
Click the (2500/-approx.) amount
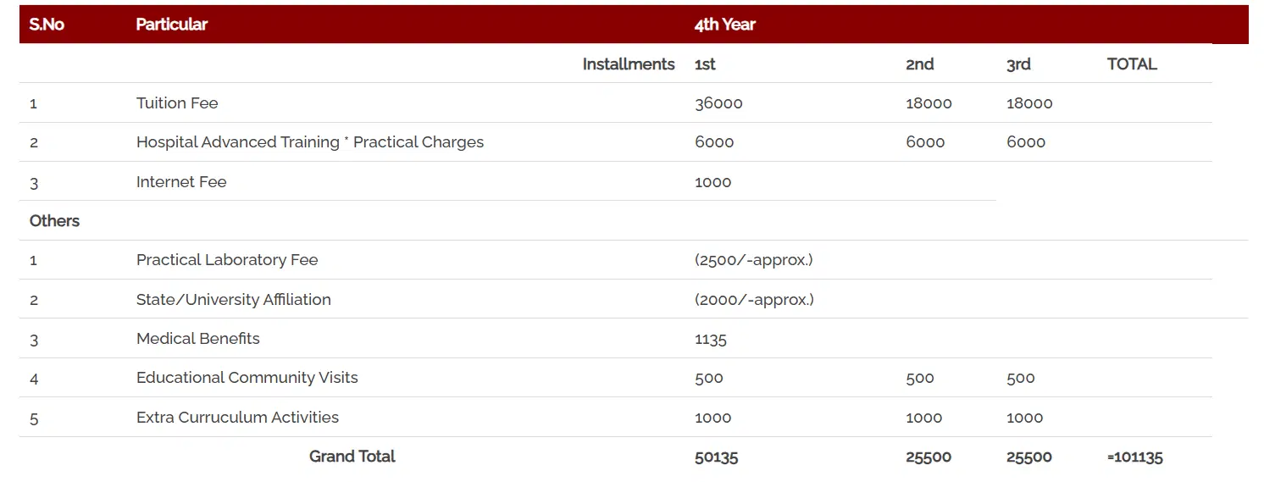[753, 260]
